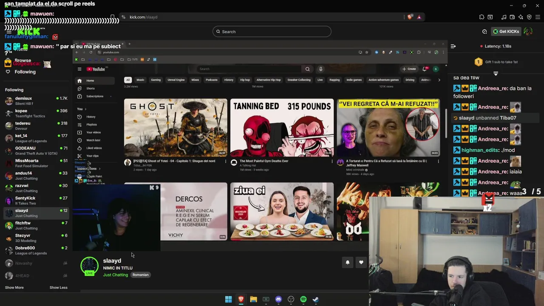Click YouTube Create button in stream
The width and height of the screenshot is (544, 306).
[x=409, y=69]
